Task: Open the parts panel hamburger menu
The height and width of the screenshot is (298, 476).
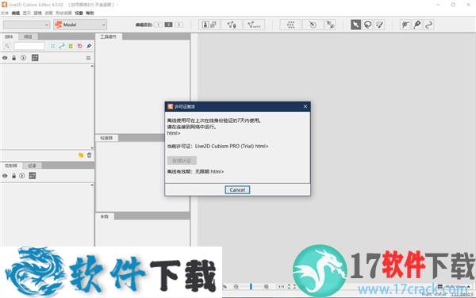Action: 88,58
